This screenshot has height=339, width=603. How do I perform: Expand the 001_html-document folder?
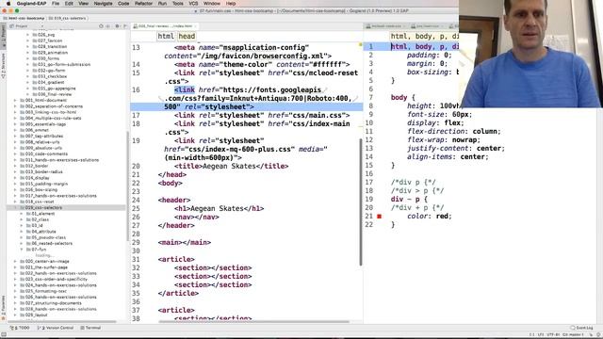tap(15, 101)
